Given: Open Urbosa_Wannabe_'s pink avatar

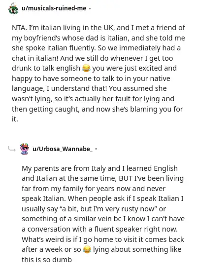Looking at the screenshot, I should click(24, 149).
